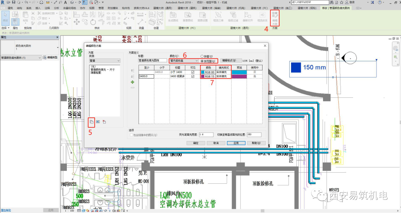
Task: Open the Revit application R menu
Action: coord(3,2)
